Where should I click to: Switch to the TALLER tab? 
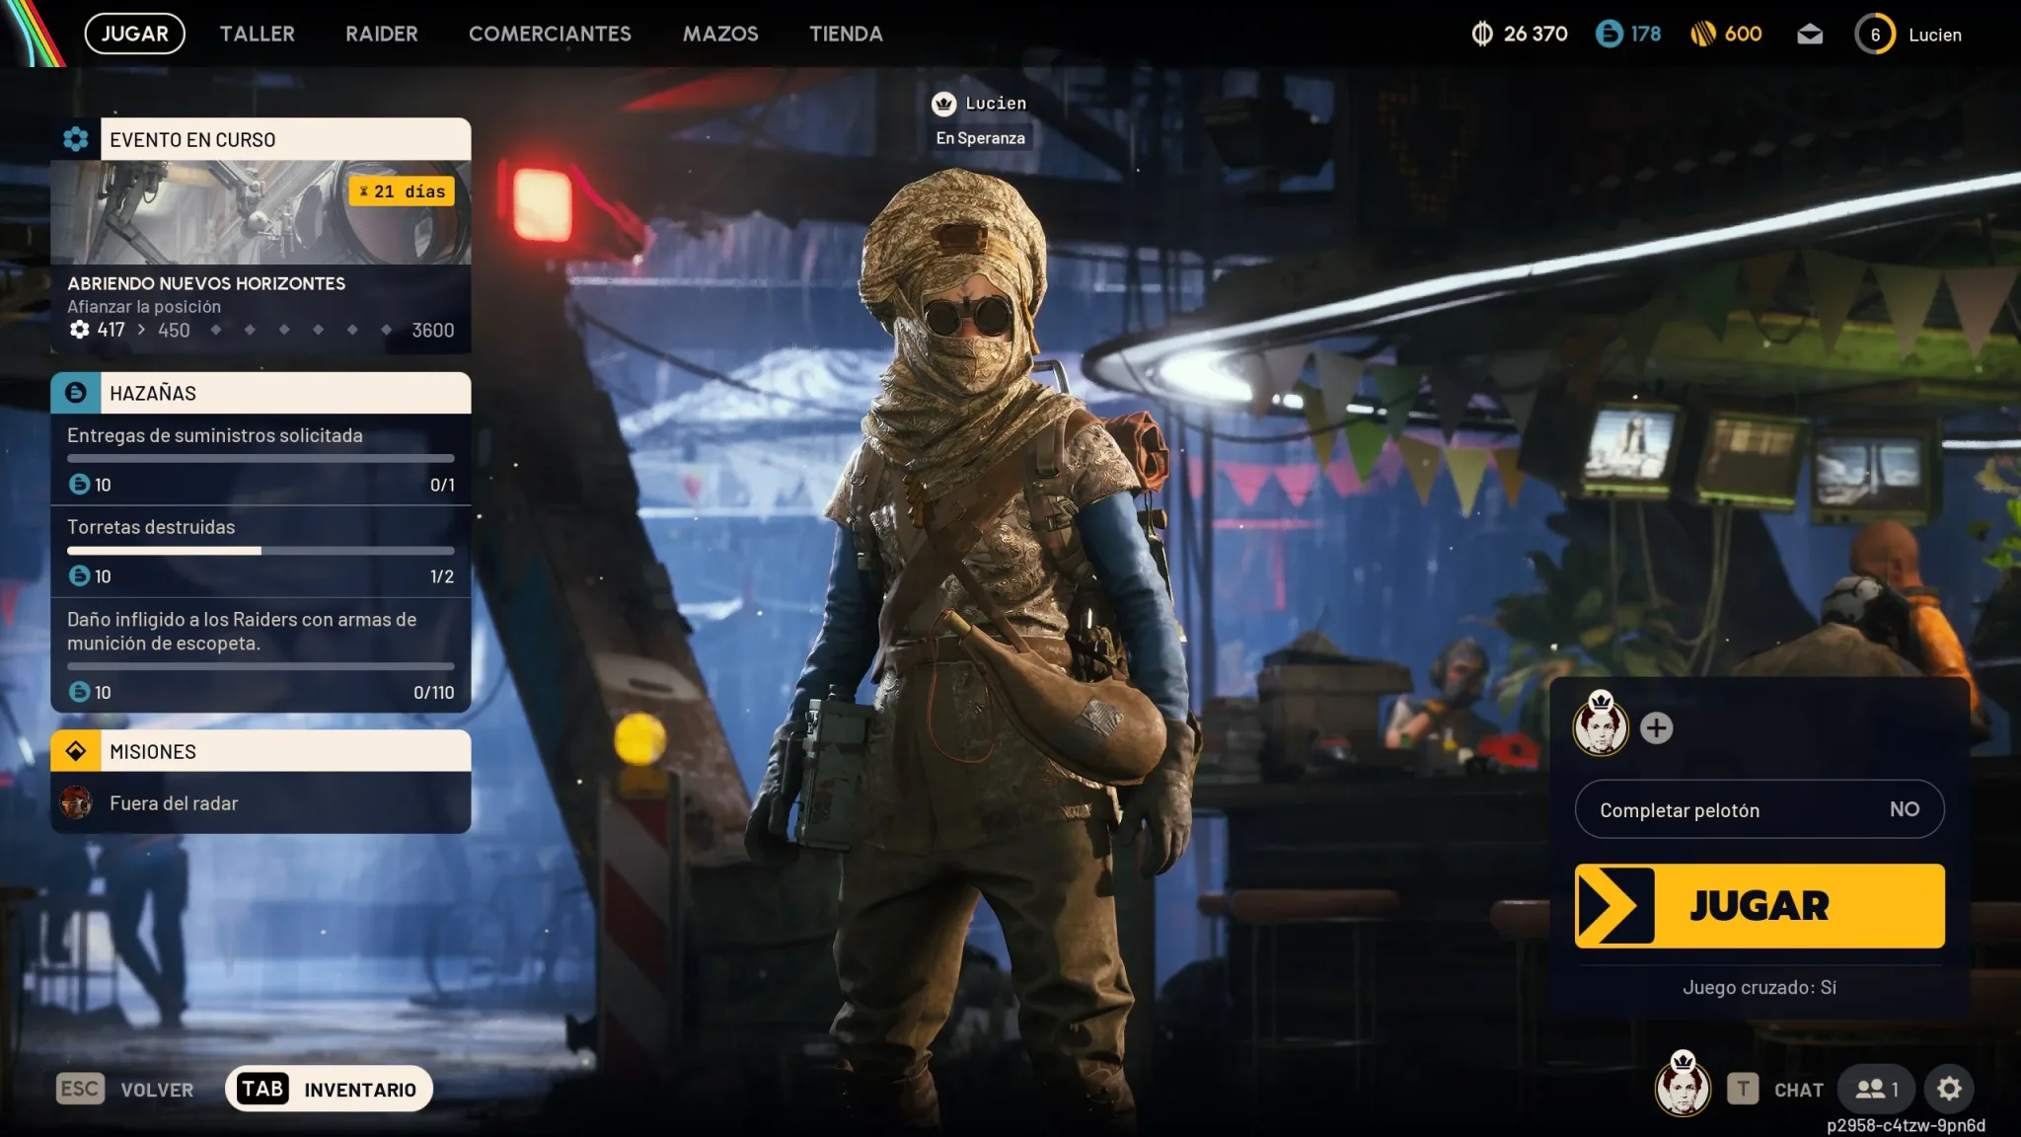tap(257, 34)
